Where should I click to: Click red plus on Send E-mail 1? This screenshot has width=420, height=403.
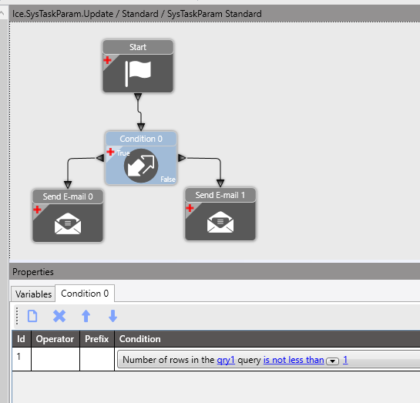click(x=190, y=208)
